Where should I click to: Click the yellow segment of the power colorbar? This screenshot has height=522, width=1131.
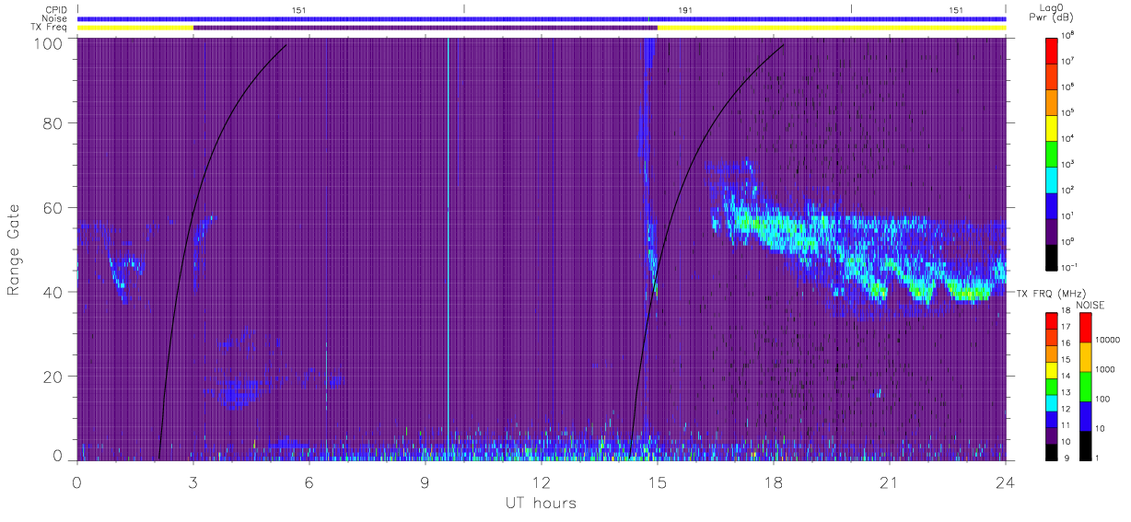click(x=1052, y=126)
